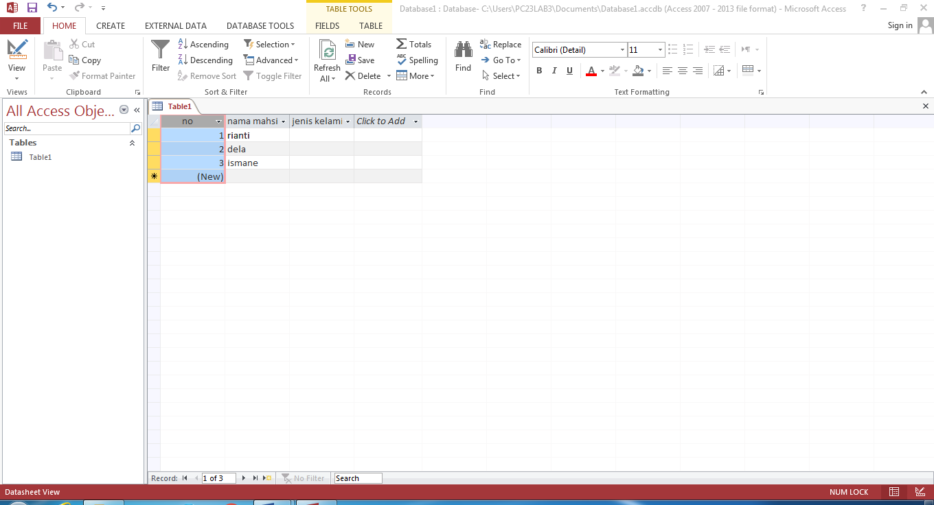Click the Save icon in Quick Access Toolbar
This screenshot has height=505, width=934.
click(32, 8)
